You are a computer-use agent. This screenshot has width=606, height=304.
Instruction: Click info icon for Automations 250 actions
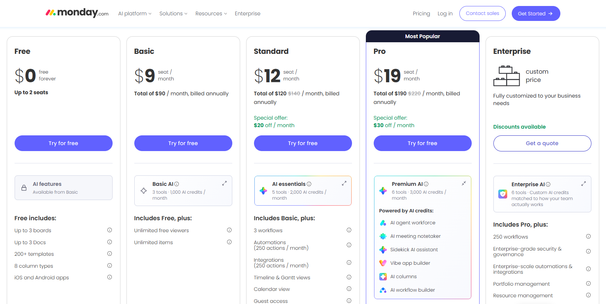[x=349, y=245]
